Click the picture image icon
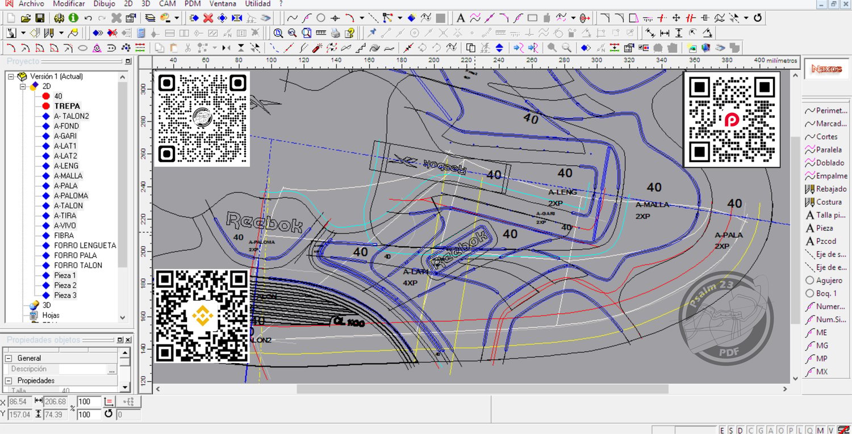The image size is (852, 434). click(692, 48)
